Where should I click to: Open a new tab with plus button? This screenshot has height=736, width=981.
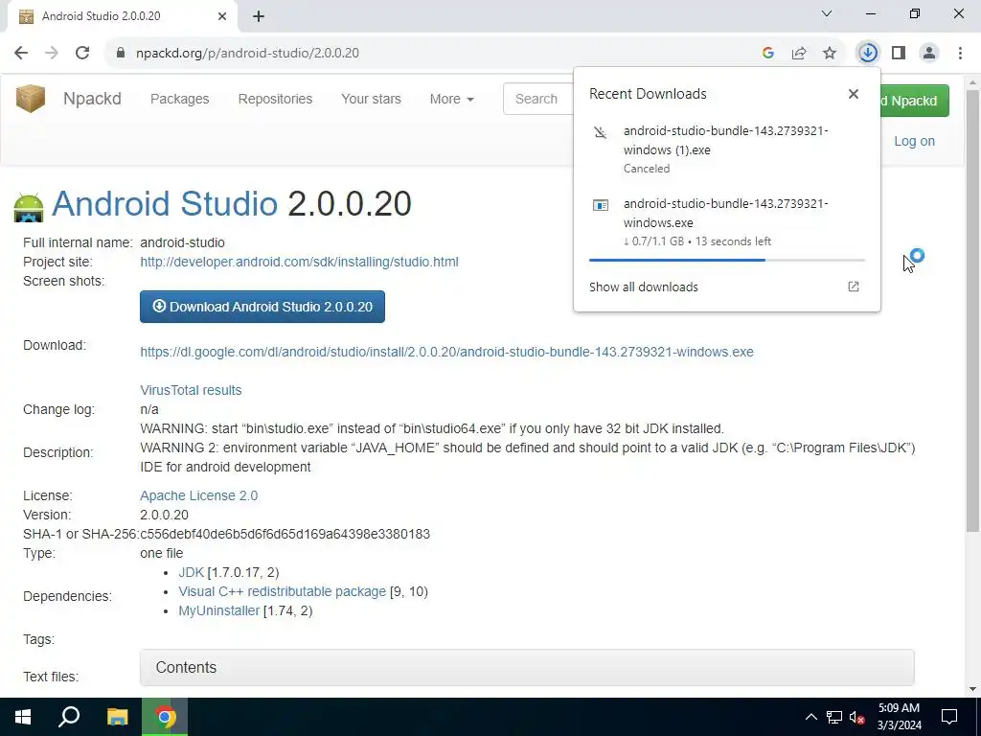tap(259, 16)
